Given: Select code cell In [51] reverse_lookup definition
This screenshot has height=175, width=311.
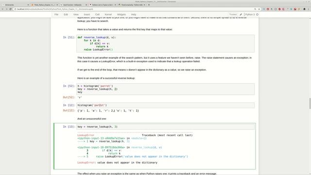Looking at the screenshot, I should click(165, 43).
